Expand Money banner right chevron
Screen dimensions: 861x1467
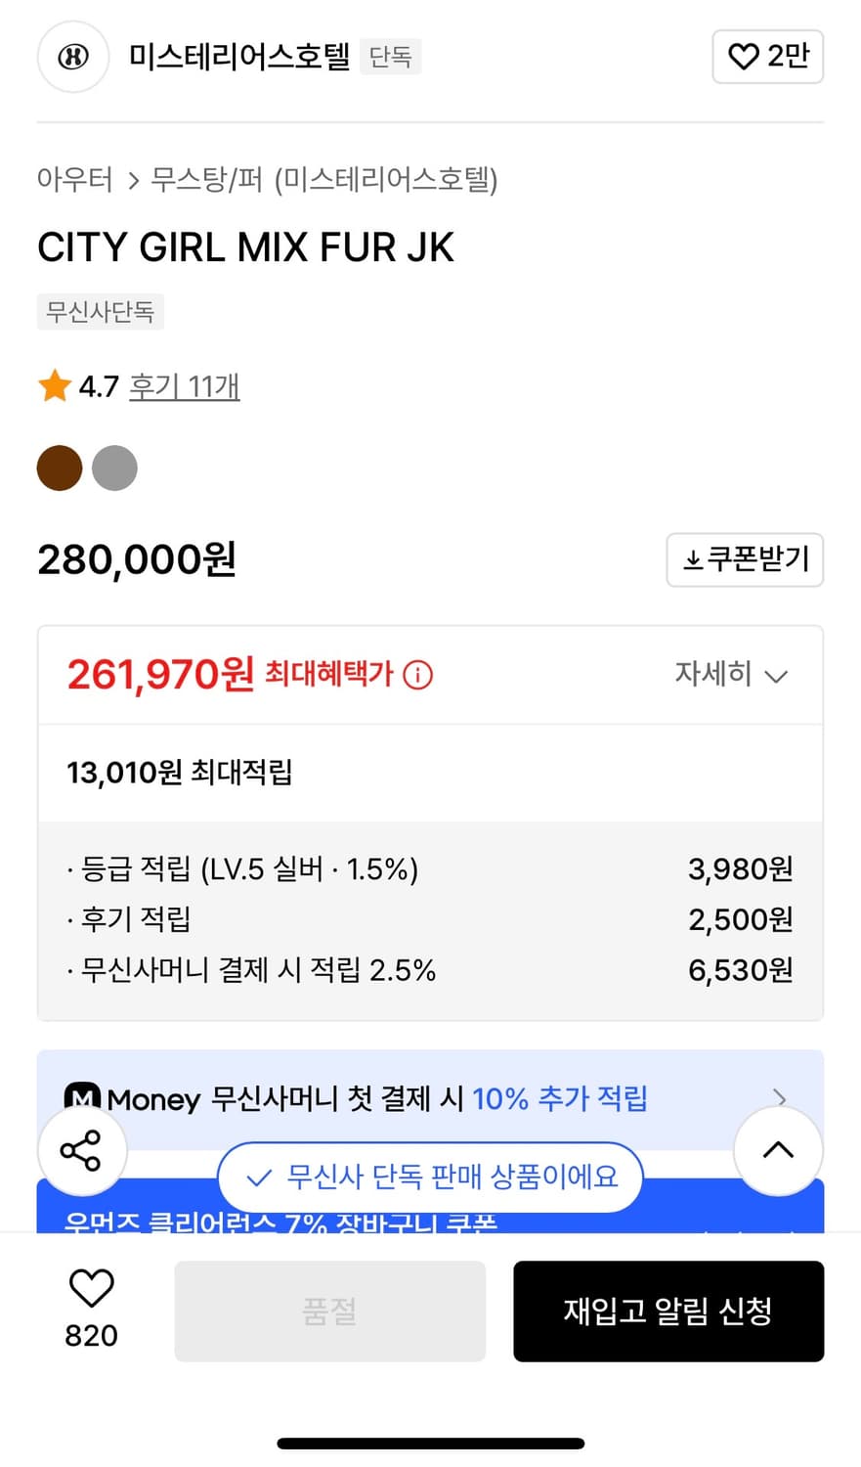click(x=779, y=1096)
